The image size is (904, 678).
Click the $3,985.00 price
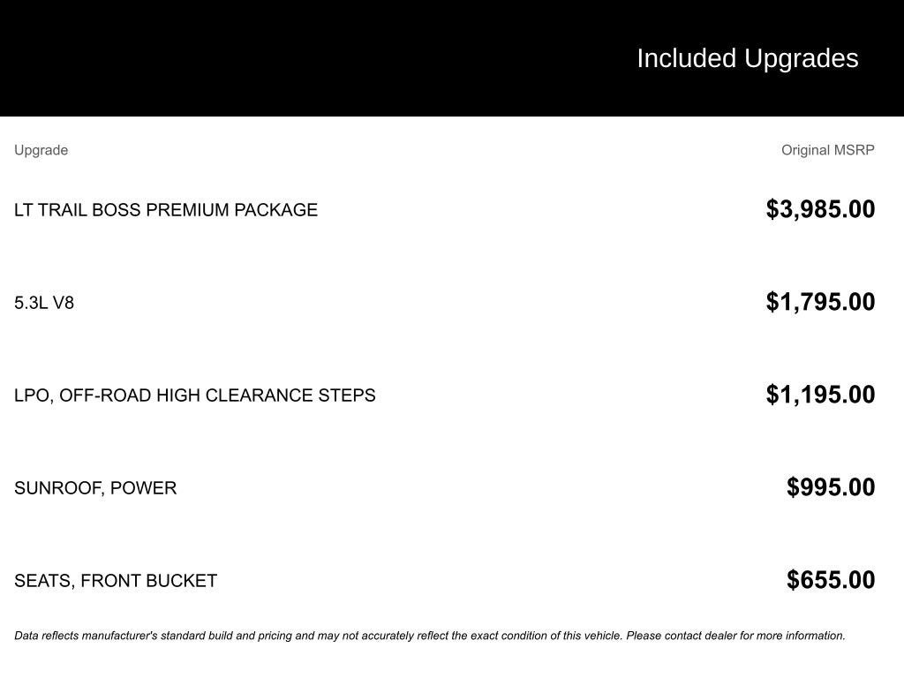point(820,209)
